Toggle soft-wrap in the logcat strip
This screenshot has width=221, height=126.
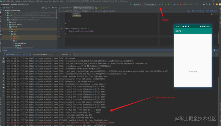[x=4, y=71]
